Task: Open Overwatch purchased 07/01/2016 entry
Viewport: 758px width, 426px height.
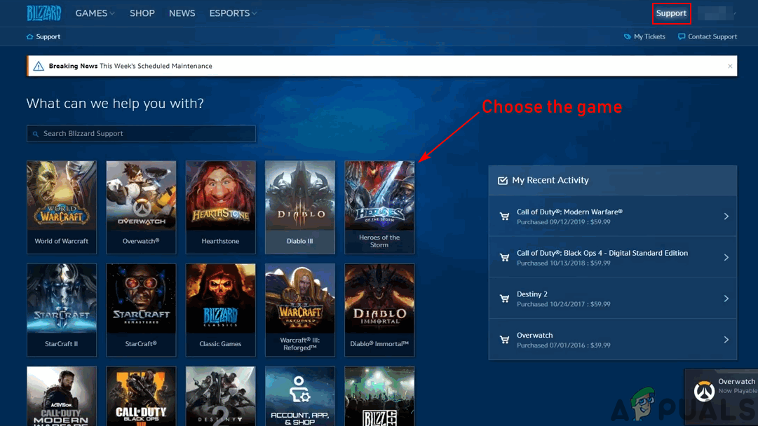Action: pyautogui.click(x=612, y=340)
